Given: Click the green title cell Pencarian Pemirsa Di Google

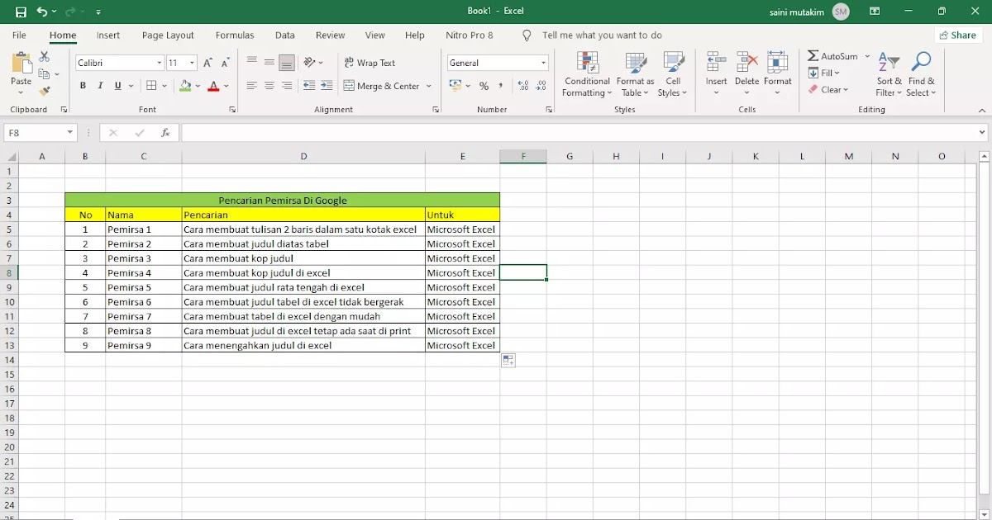Looking at the screenshot, I should click(x=283, y=200).
